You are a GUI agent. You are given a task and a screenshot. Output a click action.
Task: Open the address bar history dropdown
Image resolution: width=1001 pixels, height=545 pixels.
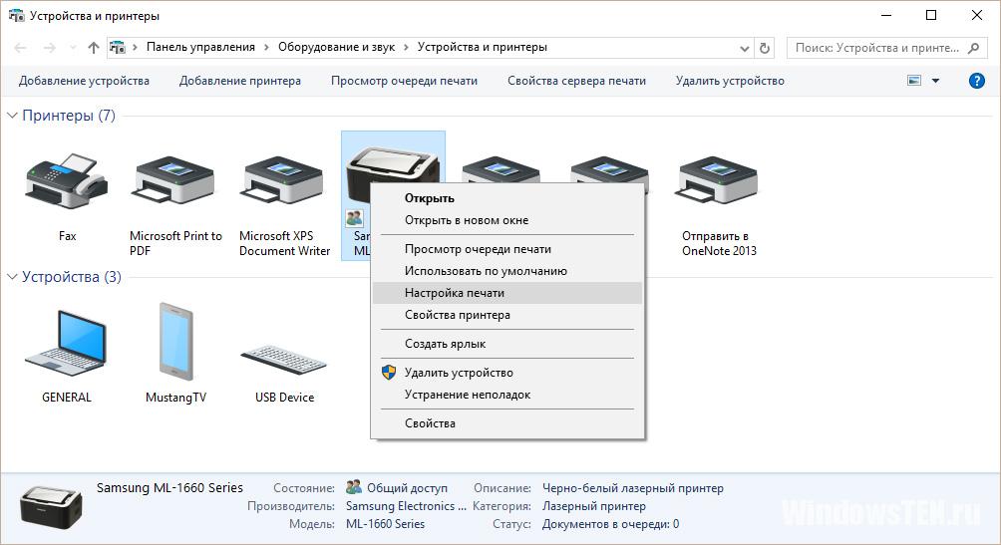coord(745,49)
